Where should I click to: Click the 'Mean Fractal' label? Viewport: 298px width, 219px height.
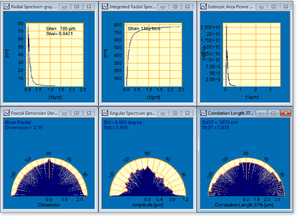18,122
